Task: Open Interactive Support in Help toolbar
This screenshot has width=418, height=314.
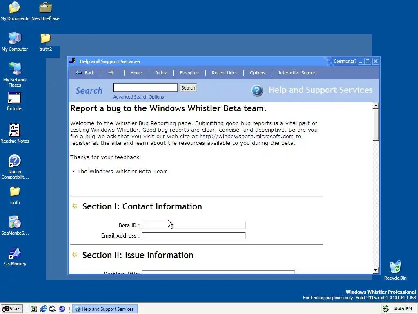Action: click(298, 73)
